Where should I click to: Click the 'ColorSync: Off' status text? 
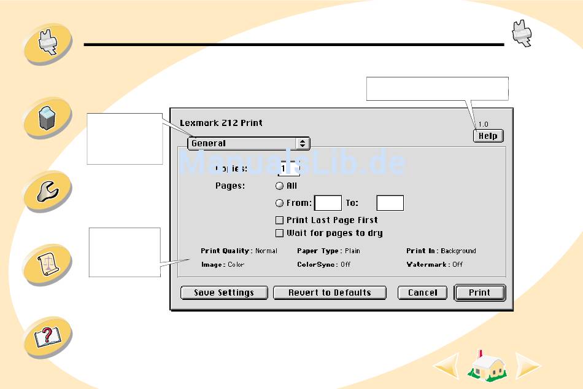coord(323,264)
